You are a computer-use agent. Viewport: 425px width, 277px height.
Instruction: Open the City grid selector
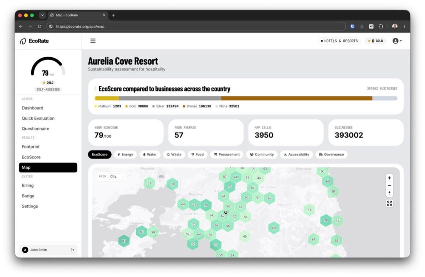point(116,176)
